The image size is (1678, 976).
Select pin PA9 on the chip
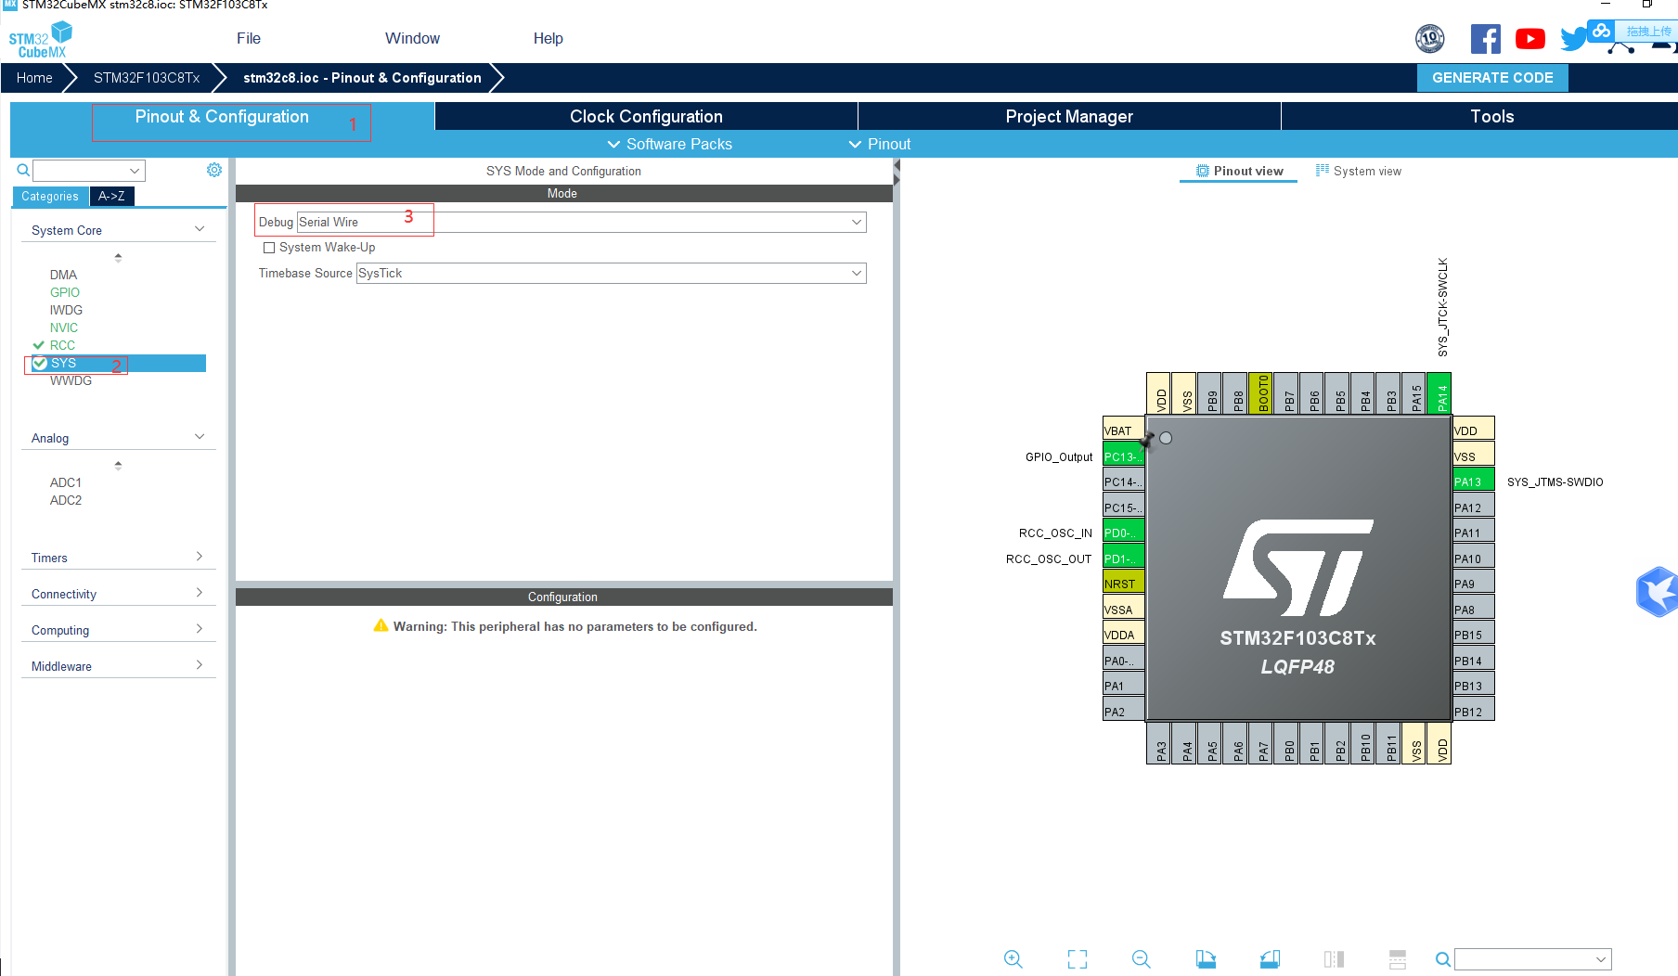(1473, 584)
